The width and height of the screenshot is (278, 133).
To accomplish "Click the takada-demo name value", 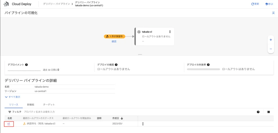I will pyautogui.click(x=42, y=87).
